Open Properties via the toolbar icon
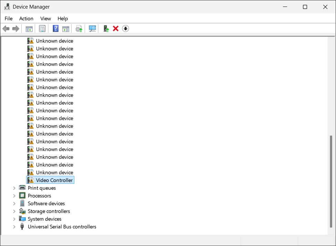The width and height of the screenshot is (336, 246). [x=42, y=29]
